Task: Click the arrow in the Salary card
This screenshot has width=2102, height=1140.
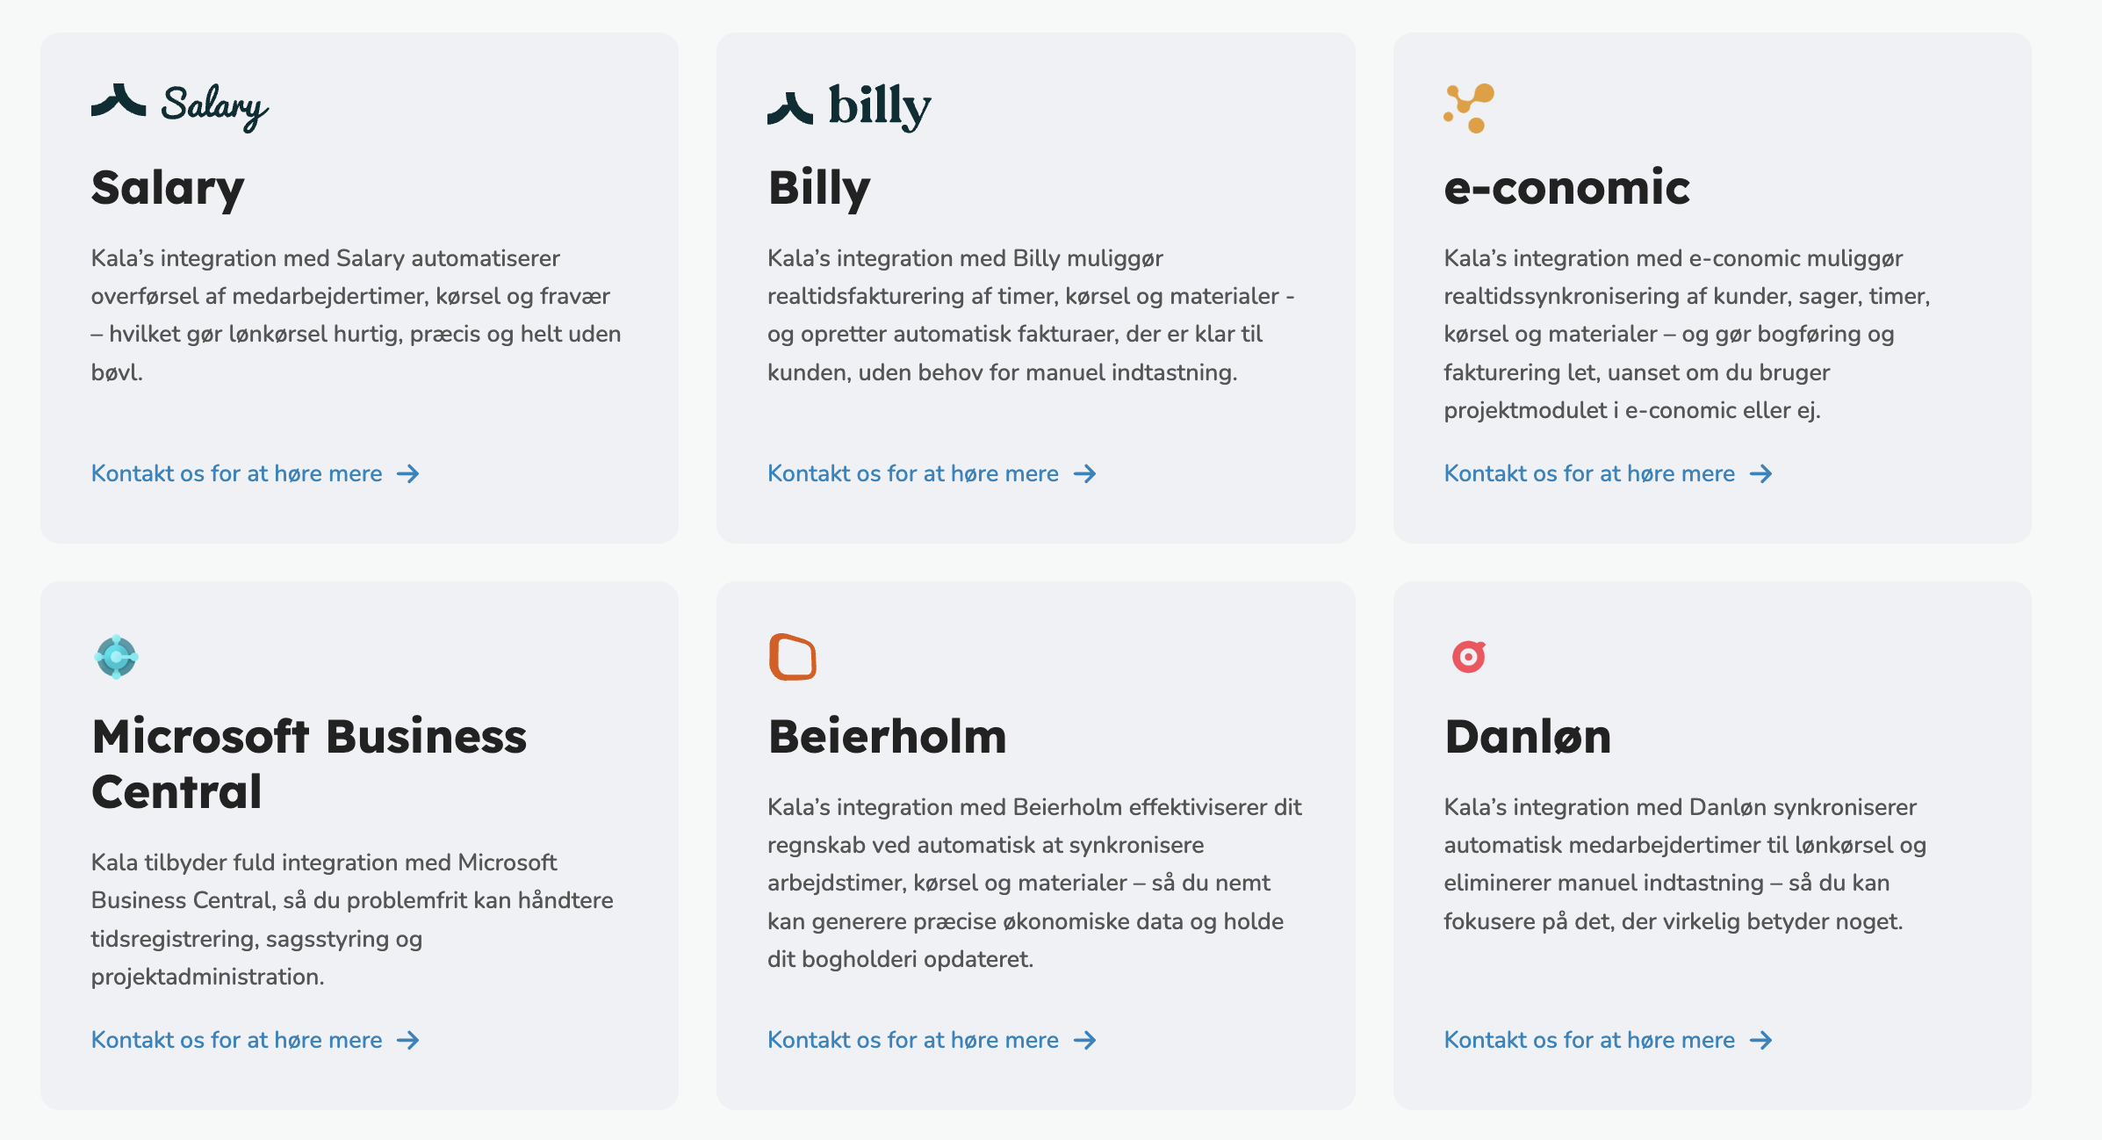Action: pos(408,474)
